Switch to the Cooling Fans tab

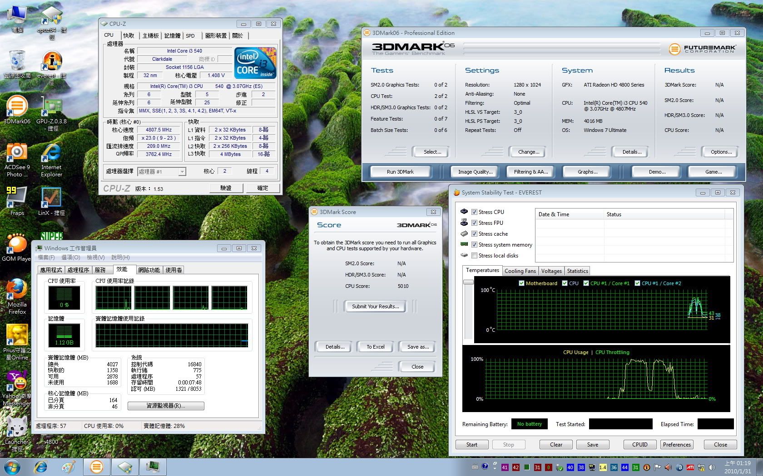click(x=520, y=271)
